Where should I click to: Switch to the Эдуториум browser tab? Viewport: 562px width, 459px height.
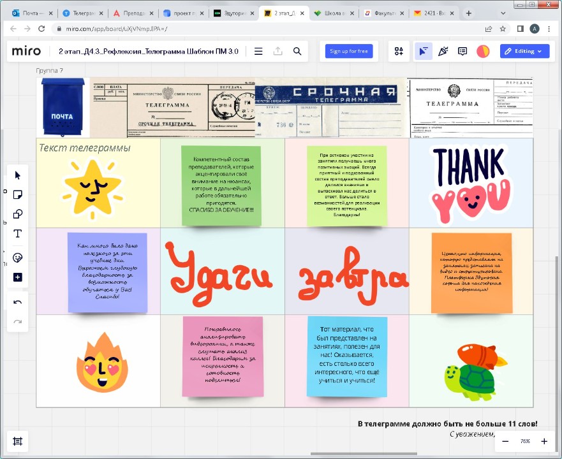click(232, 13)
